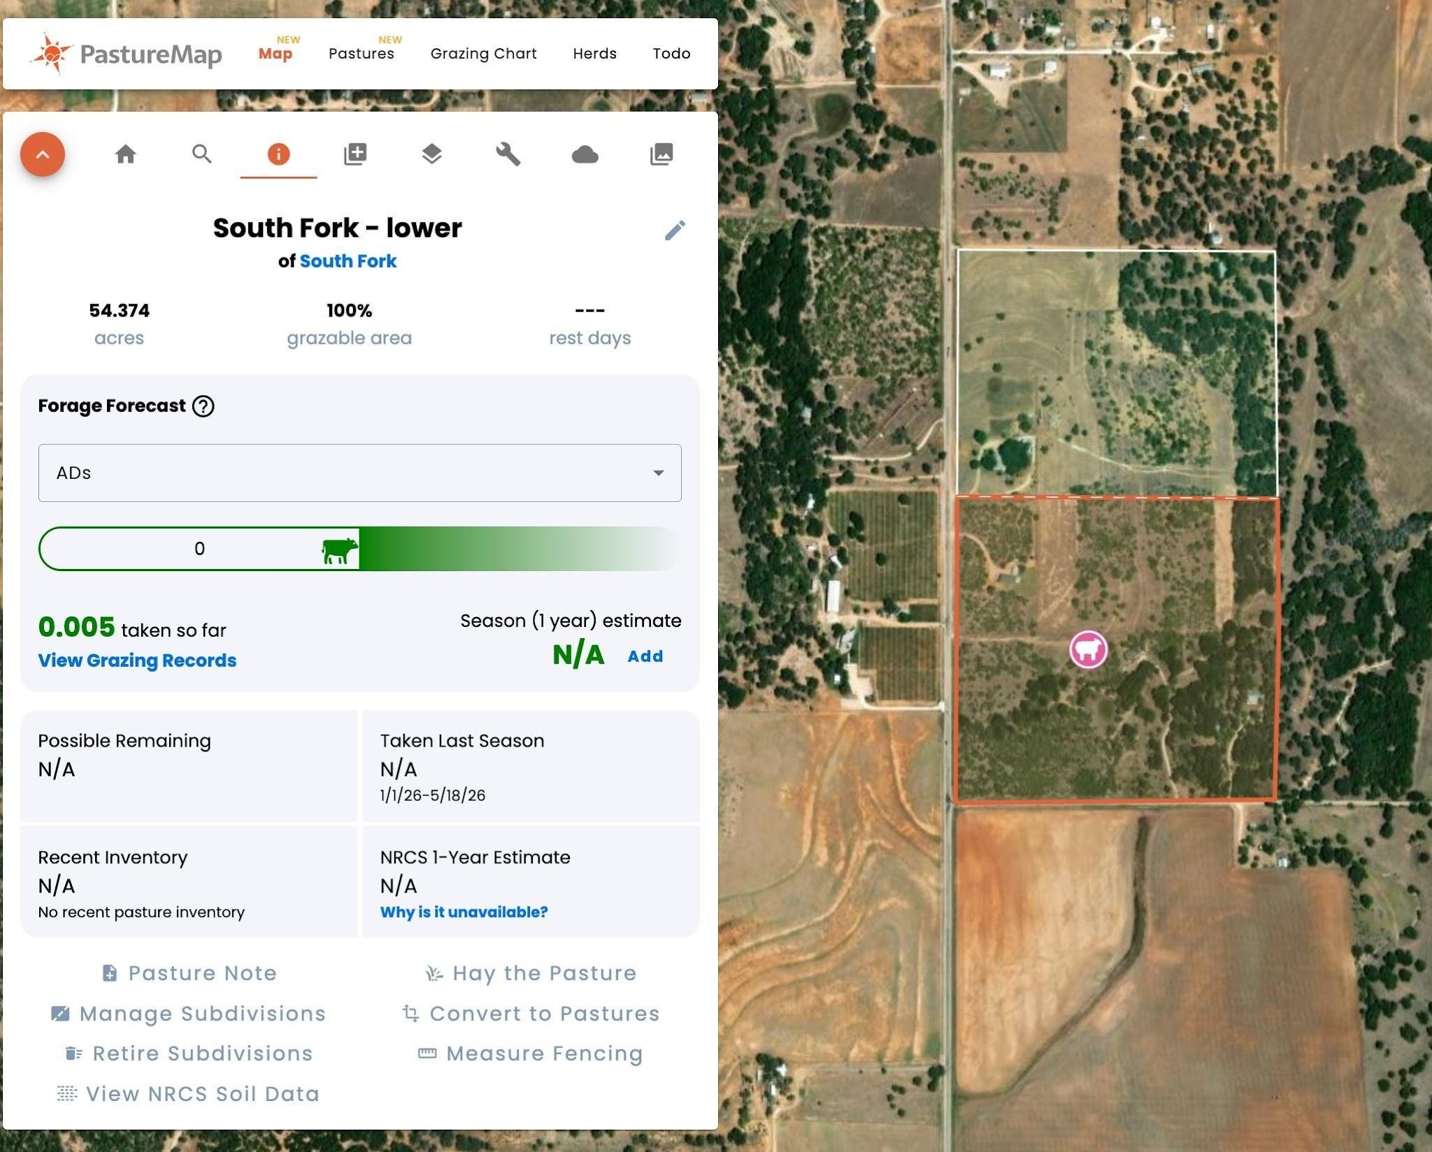Open Why is it unavailable? link
The width and height of the screenshot is (1432, 1152).
[464, 912]
